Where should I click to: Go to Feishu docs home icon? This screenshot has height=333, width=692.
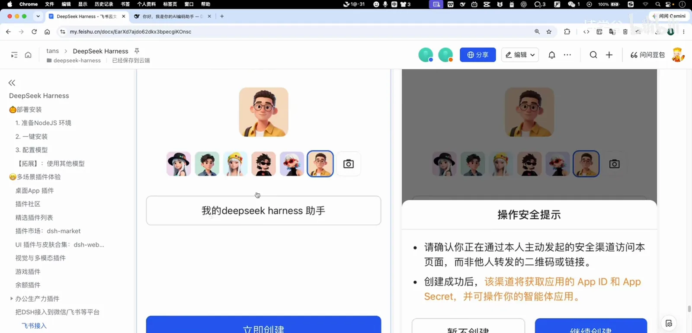point(28,55)
